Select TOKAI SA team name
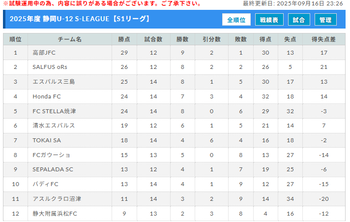 [47, 140]
